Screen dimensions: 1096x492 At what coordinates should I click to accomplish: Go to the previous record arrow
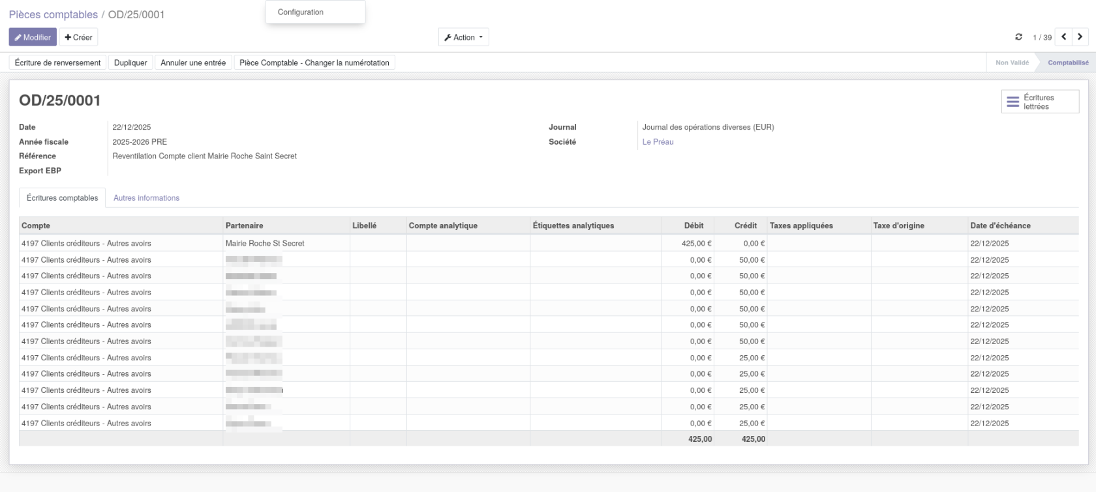click(1064, 37)
